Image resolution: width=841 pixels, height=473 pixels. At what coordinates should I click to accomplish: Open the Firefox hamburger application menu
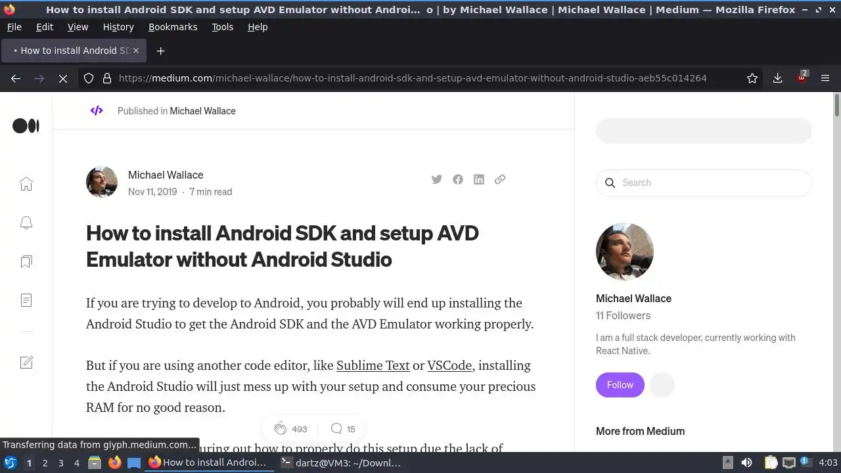pyautogui.click(x=825, y=78)
